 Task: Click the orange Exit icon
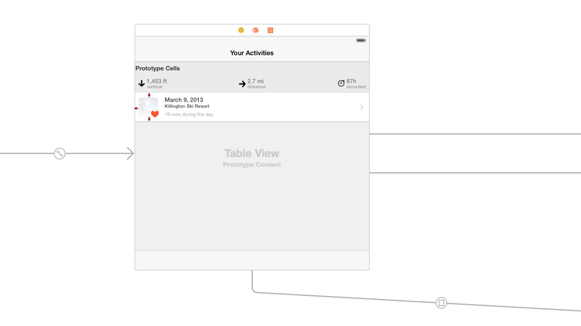coord(271,31)
